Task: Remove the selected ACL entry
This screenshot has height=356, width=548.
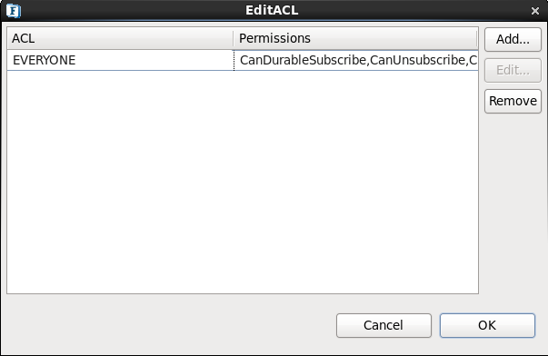Action: coord(513,101)
